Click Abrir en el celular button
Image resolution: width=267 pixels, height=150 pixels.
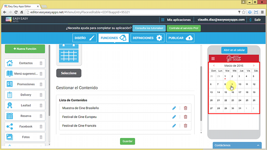point(234,50)
